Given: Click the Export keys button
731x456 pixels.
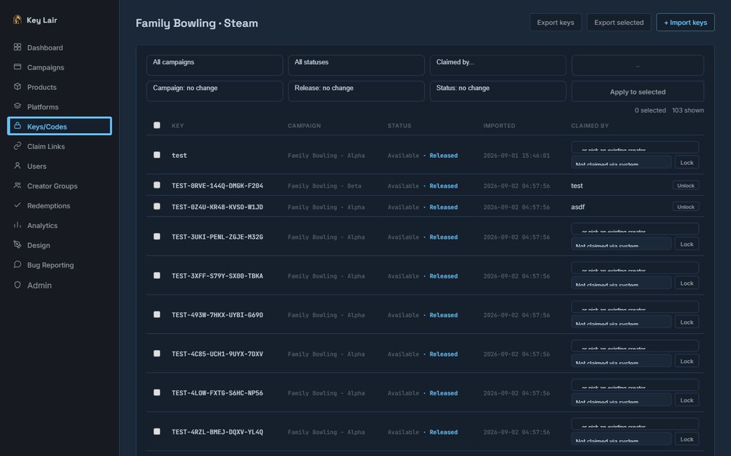Looking at the screenshot, I should [x=556, y=23].
